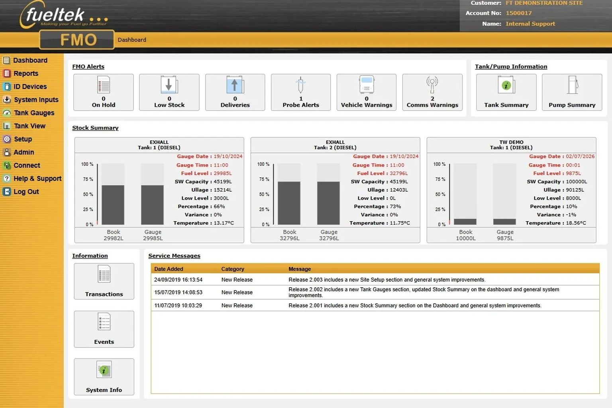The width and height of the screenshot is (612, 408).
Task: Click the System Inputs sidebar icon
Action: click(x=6, y=100)
